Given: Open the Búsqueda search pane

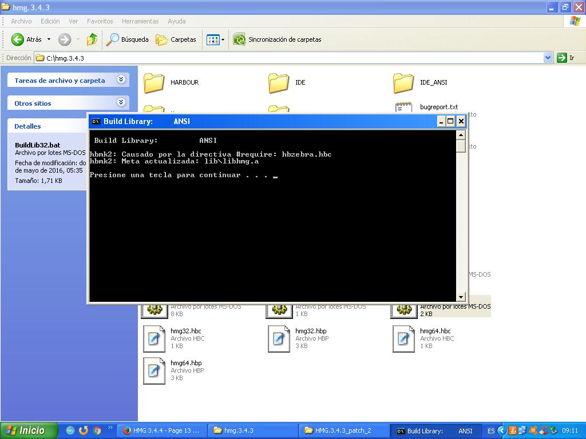Looking at the screenshot, I should pos(127,39).
